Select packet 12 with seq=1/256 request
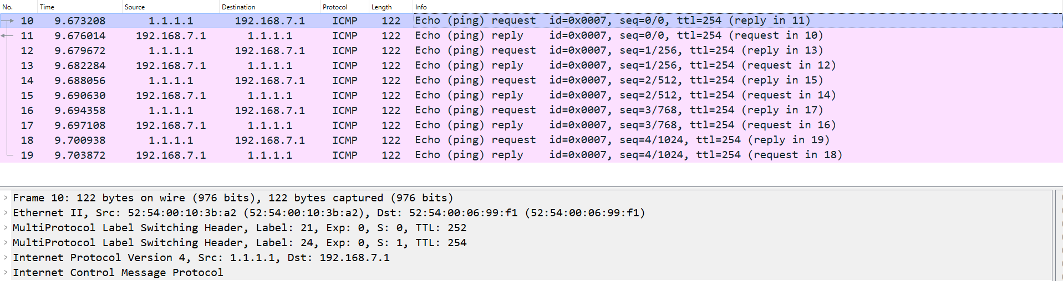This screenshot has height=281, width=1063. [x=333, y=50]
